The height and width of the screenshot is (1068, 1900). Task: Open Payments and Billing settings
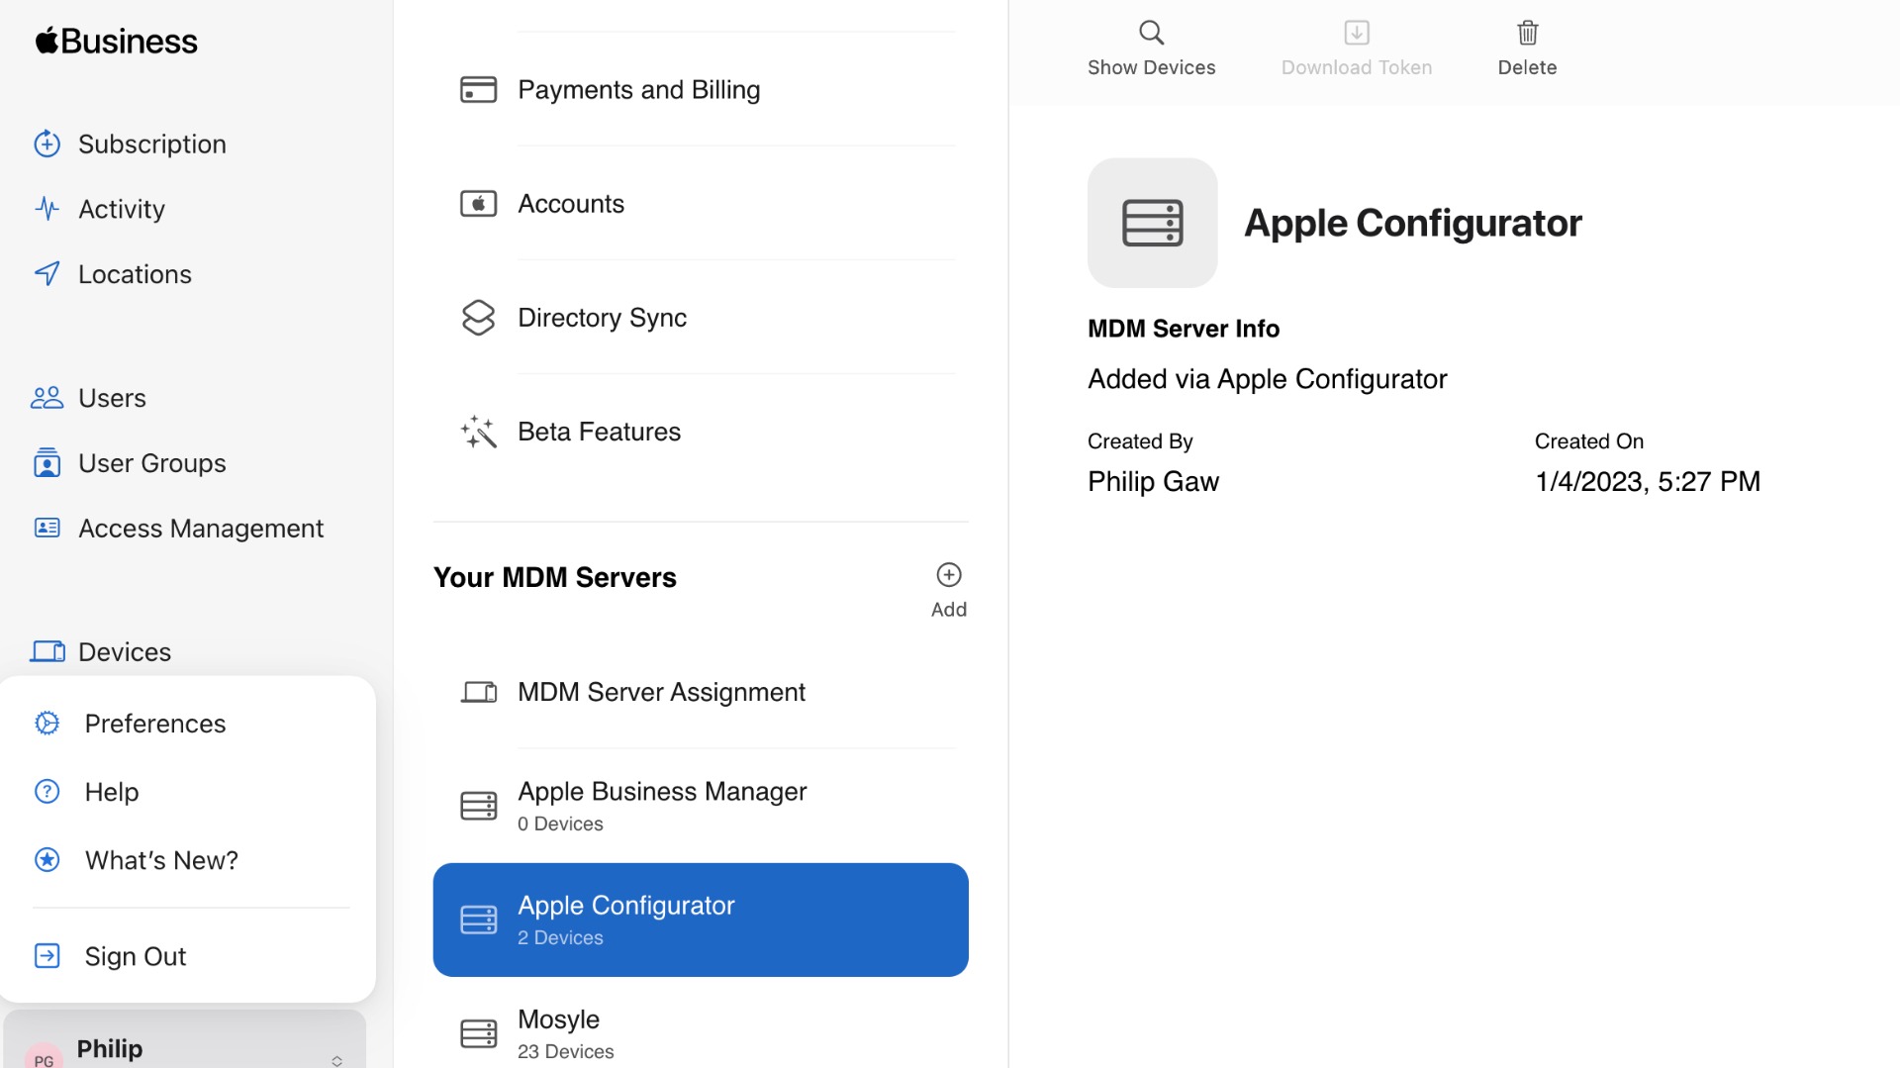pyautogui.click(x=701, y=90)
